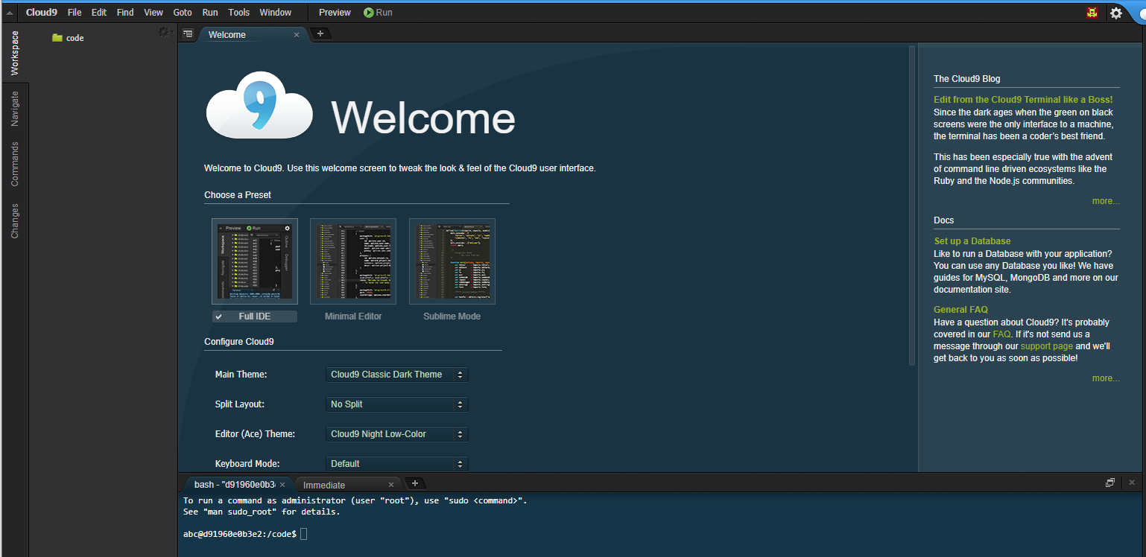Follow the support page link

(x=1046, y=346)
